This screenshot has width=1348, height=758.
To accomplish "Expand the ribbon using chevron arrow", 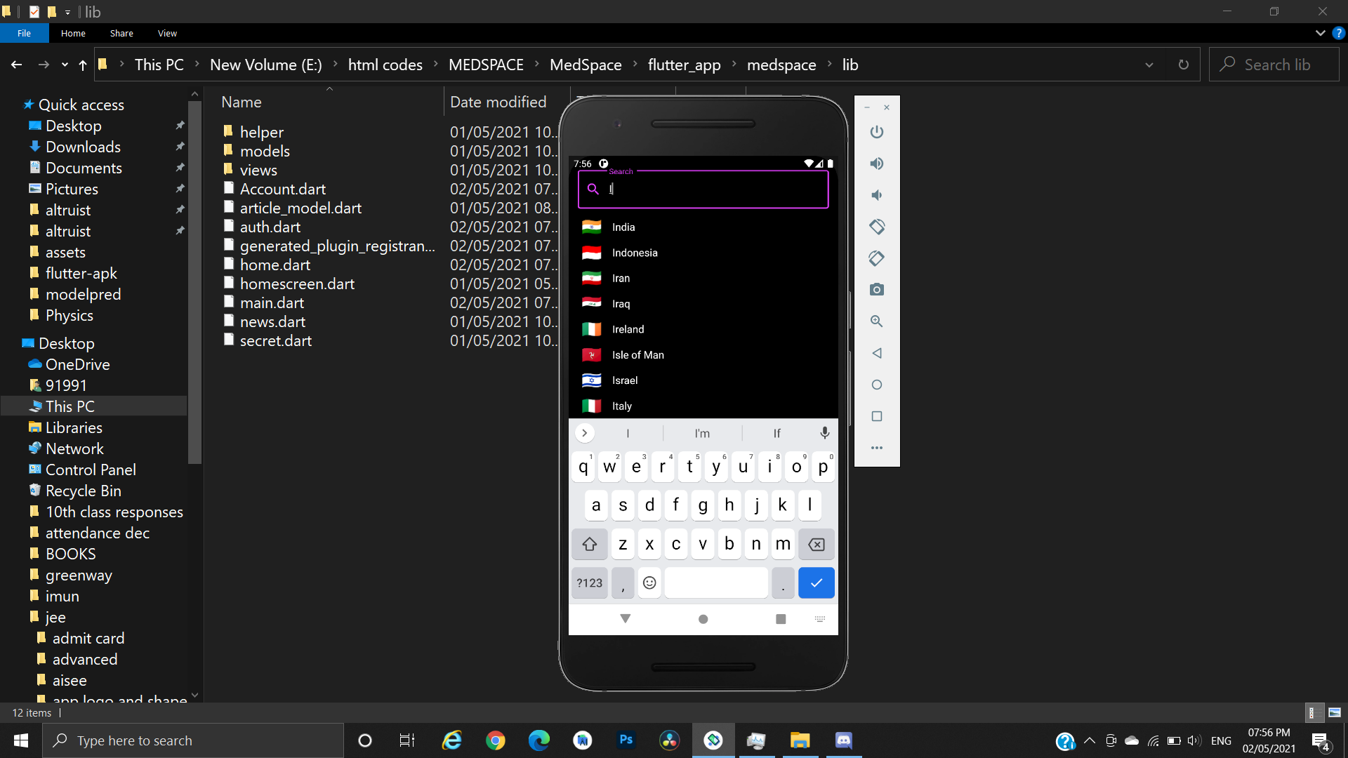I will [x=1320, y=33].
